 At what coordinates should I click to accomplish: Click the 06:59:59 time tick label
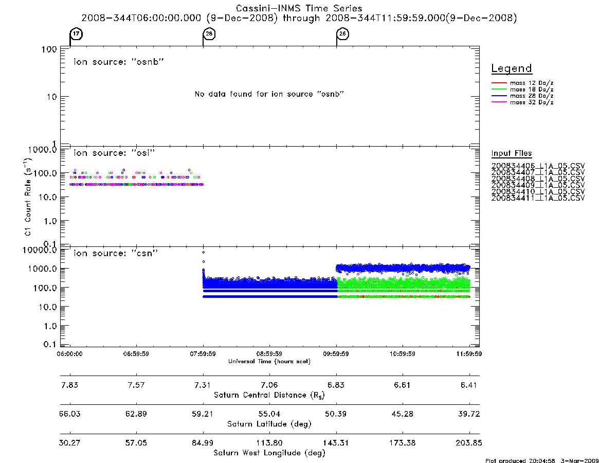click(x=136, y=354)
